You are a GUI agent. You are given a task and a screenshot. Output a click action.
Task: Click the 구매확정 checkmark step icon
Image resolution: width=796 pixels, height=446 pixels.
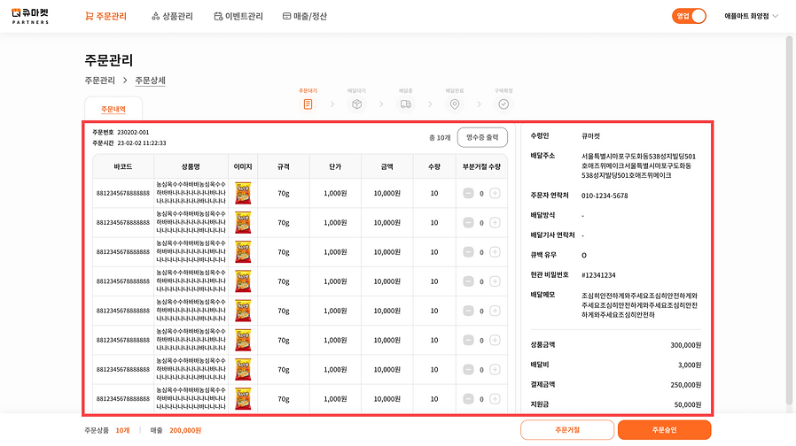click(x=503, y=104)
